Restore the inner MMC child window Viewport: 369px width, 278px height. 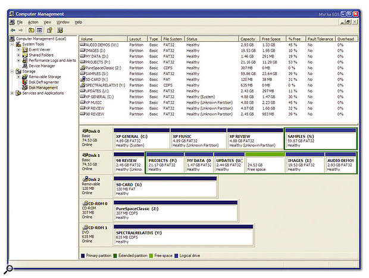tap(349, 22)
